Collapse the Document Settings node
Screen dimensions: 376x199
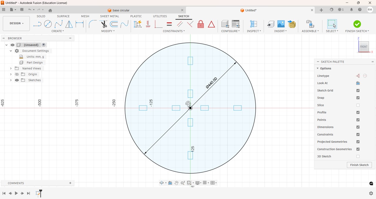click(x=11, y=51)
